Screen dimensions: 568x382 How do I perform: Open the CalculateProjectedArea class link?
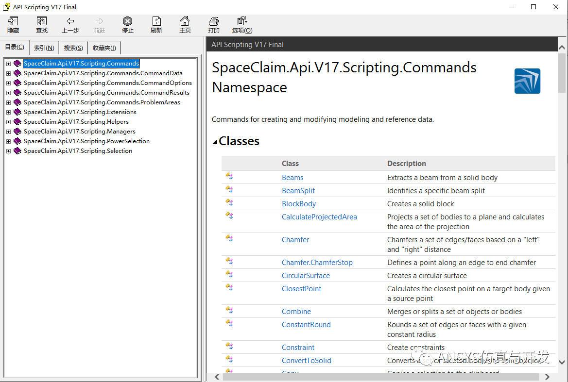pyautogui.click(x=319, y=217)
